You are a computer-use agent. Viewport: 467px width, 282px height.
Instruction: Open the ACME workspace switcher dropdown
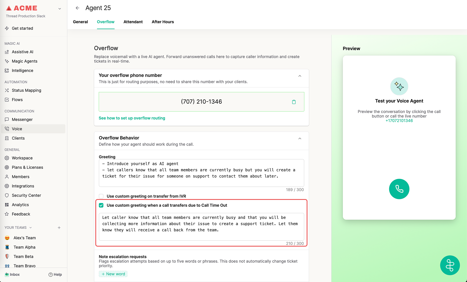coord(60,9)
